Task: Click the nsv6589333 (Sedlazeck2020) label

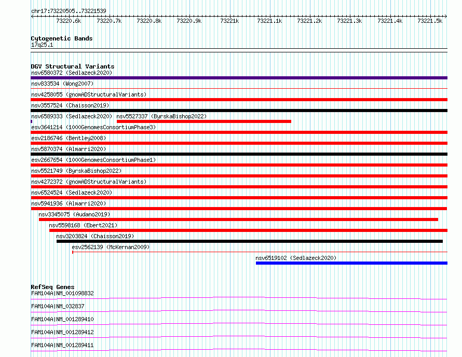Action: point(72,116)
